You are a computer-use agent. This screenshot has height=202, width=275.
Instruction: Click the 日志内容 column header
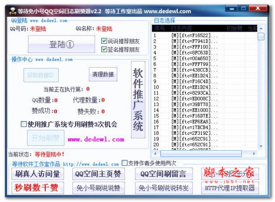(x=197, y=28)
